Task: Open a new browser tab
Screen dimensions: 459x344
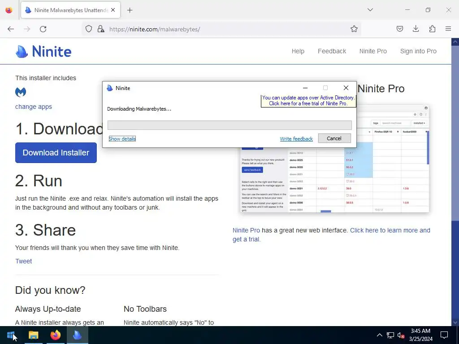Action: (x=130, y=10)
